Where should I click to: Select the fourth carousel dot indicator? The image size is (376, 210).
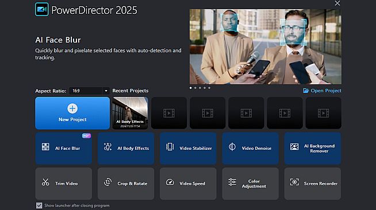205,88
